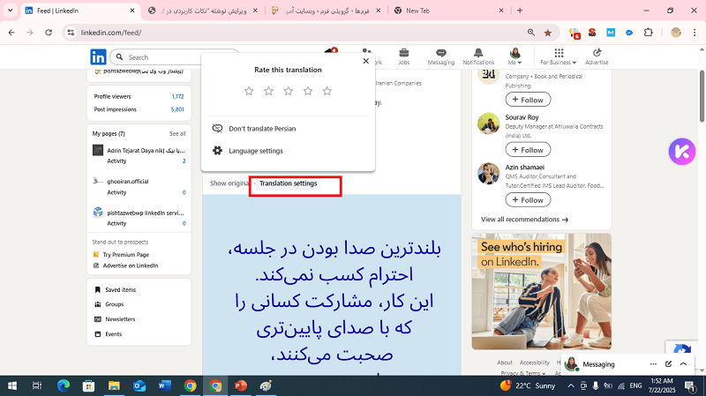Viewport: 706px width, 396px height.
Task: Open Chrome profile avatar
Action: click(x=676, y=33)
